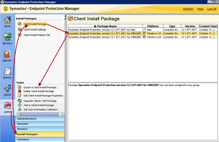Click the Delete Client Install Package icon
Image resolution: width=219 pixels, height=142 pixels.
(x=20, y=91)
